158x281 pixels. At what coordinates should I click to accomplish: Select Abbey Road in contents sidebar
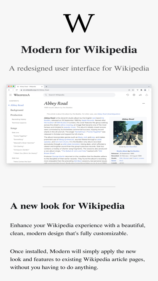click(x=17, y=105)
